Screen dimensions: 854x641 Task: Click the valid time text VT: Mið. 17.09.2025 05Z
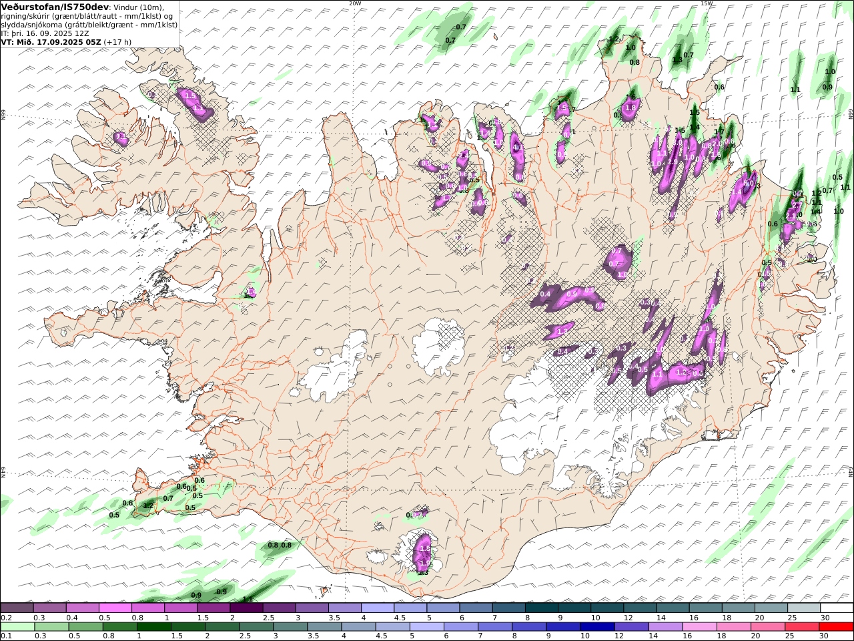tap(51, 41)
